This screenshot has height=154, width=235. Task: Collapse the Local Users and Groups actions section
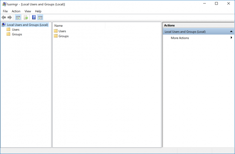231,31
